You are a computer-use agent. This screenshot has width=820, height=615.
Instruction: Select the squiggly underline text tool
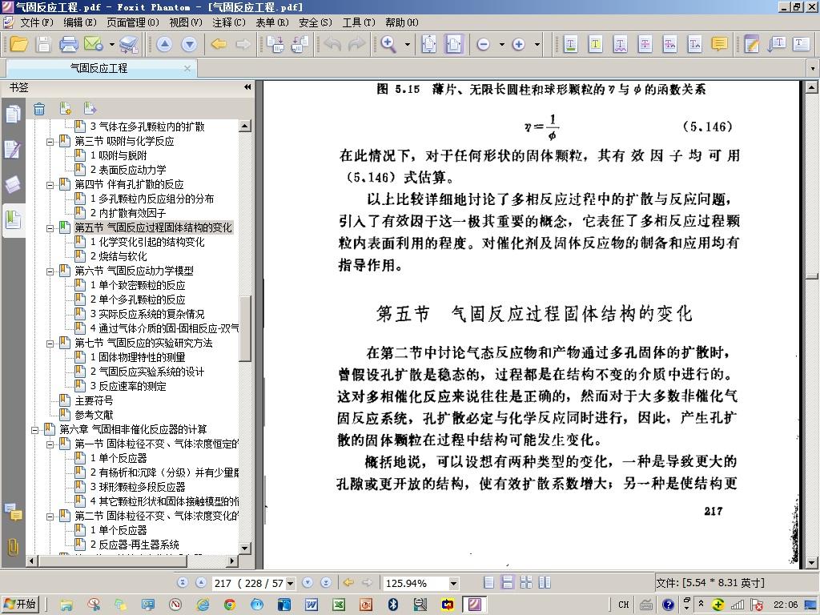(621, 44)
